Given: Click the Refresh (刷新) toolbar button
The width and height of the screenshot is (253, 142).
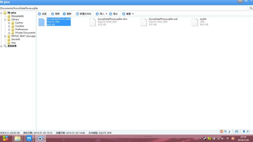Looking at the screenshot, I should [55, 14].
